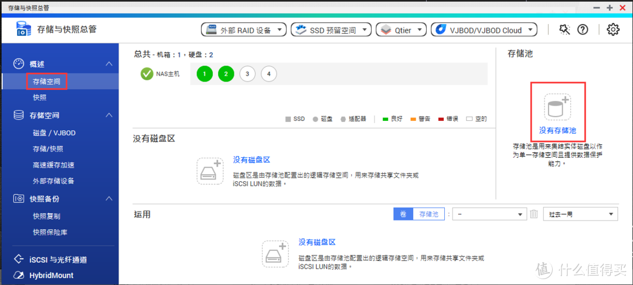
Task: Open 高速缓存加速 in the sidebar
Action: (x=53, y=165)
